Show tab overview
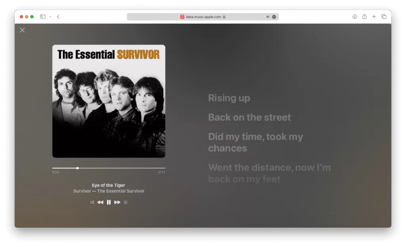This screenshot has width=406, height=247. pos(384,17)
